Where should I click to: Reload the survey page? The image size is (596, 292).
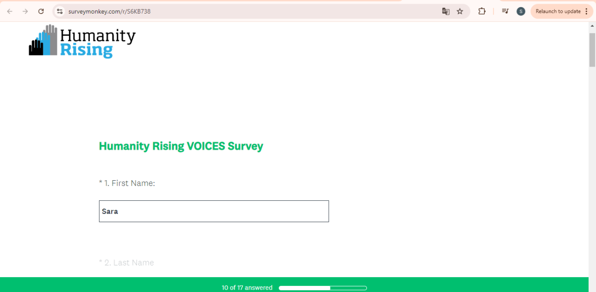[x=41, y=11]
